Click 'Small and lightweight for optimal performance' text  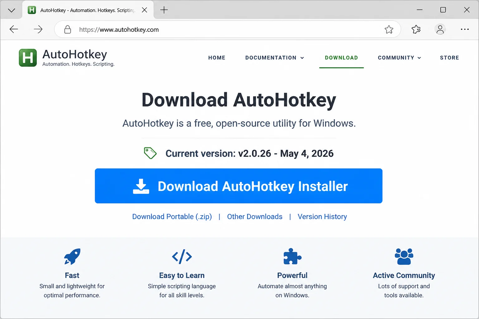(x=72, y=291)
